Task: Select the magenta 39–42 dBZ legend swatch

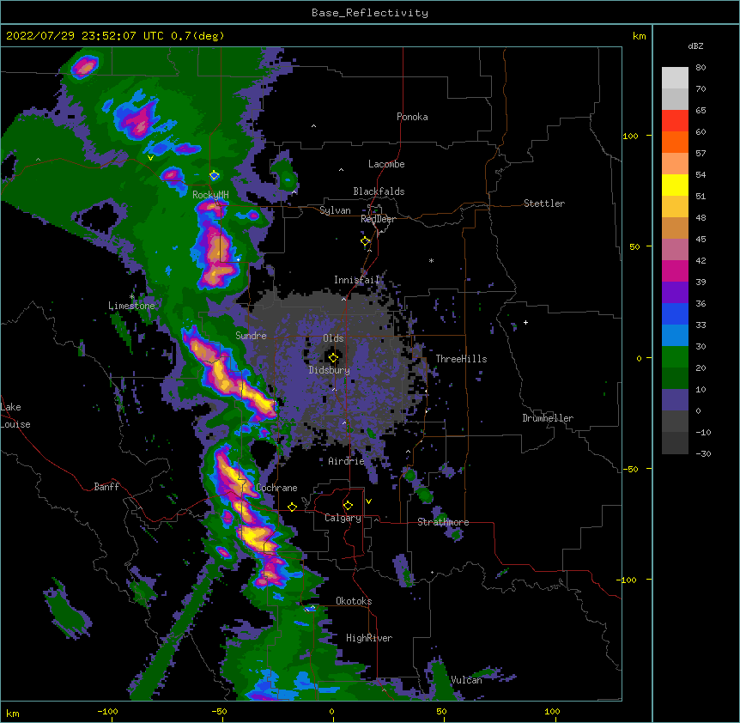Action: pyautogui.click(x=675, y=270)
